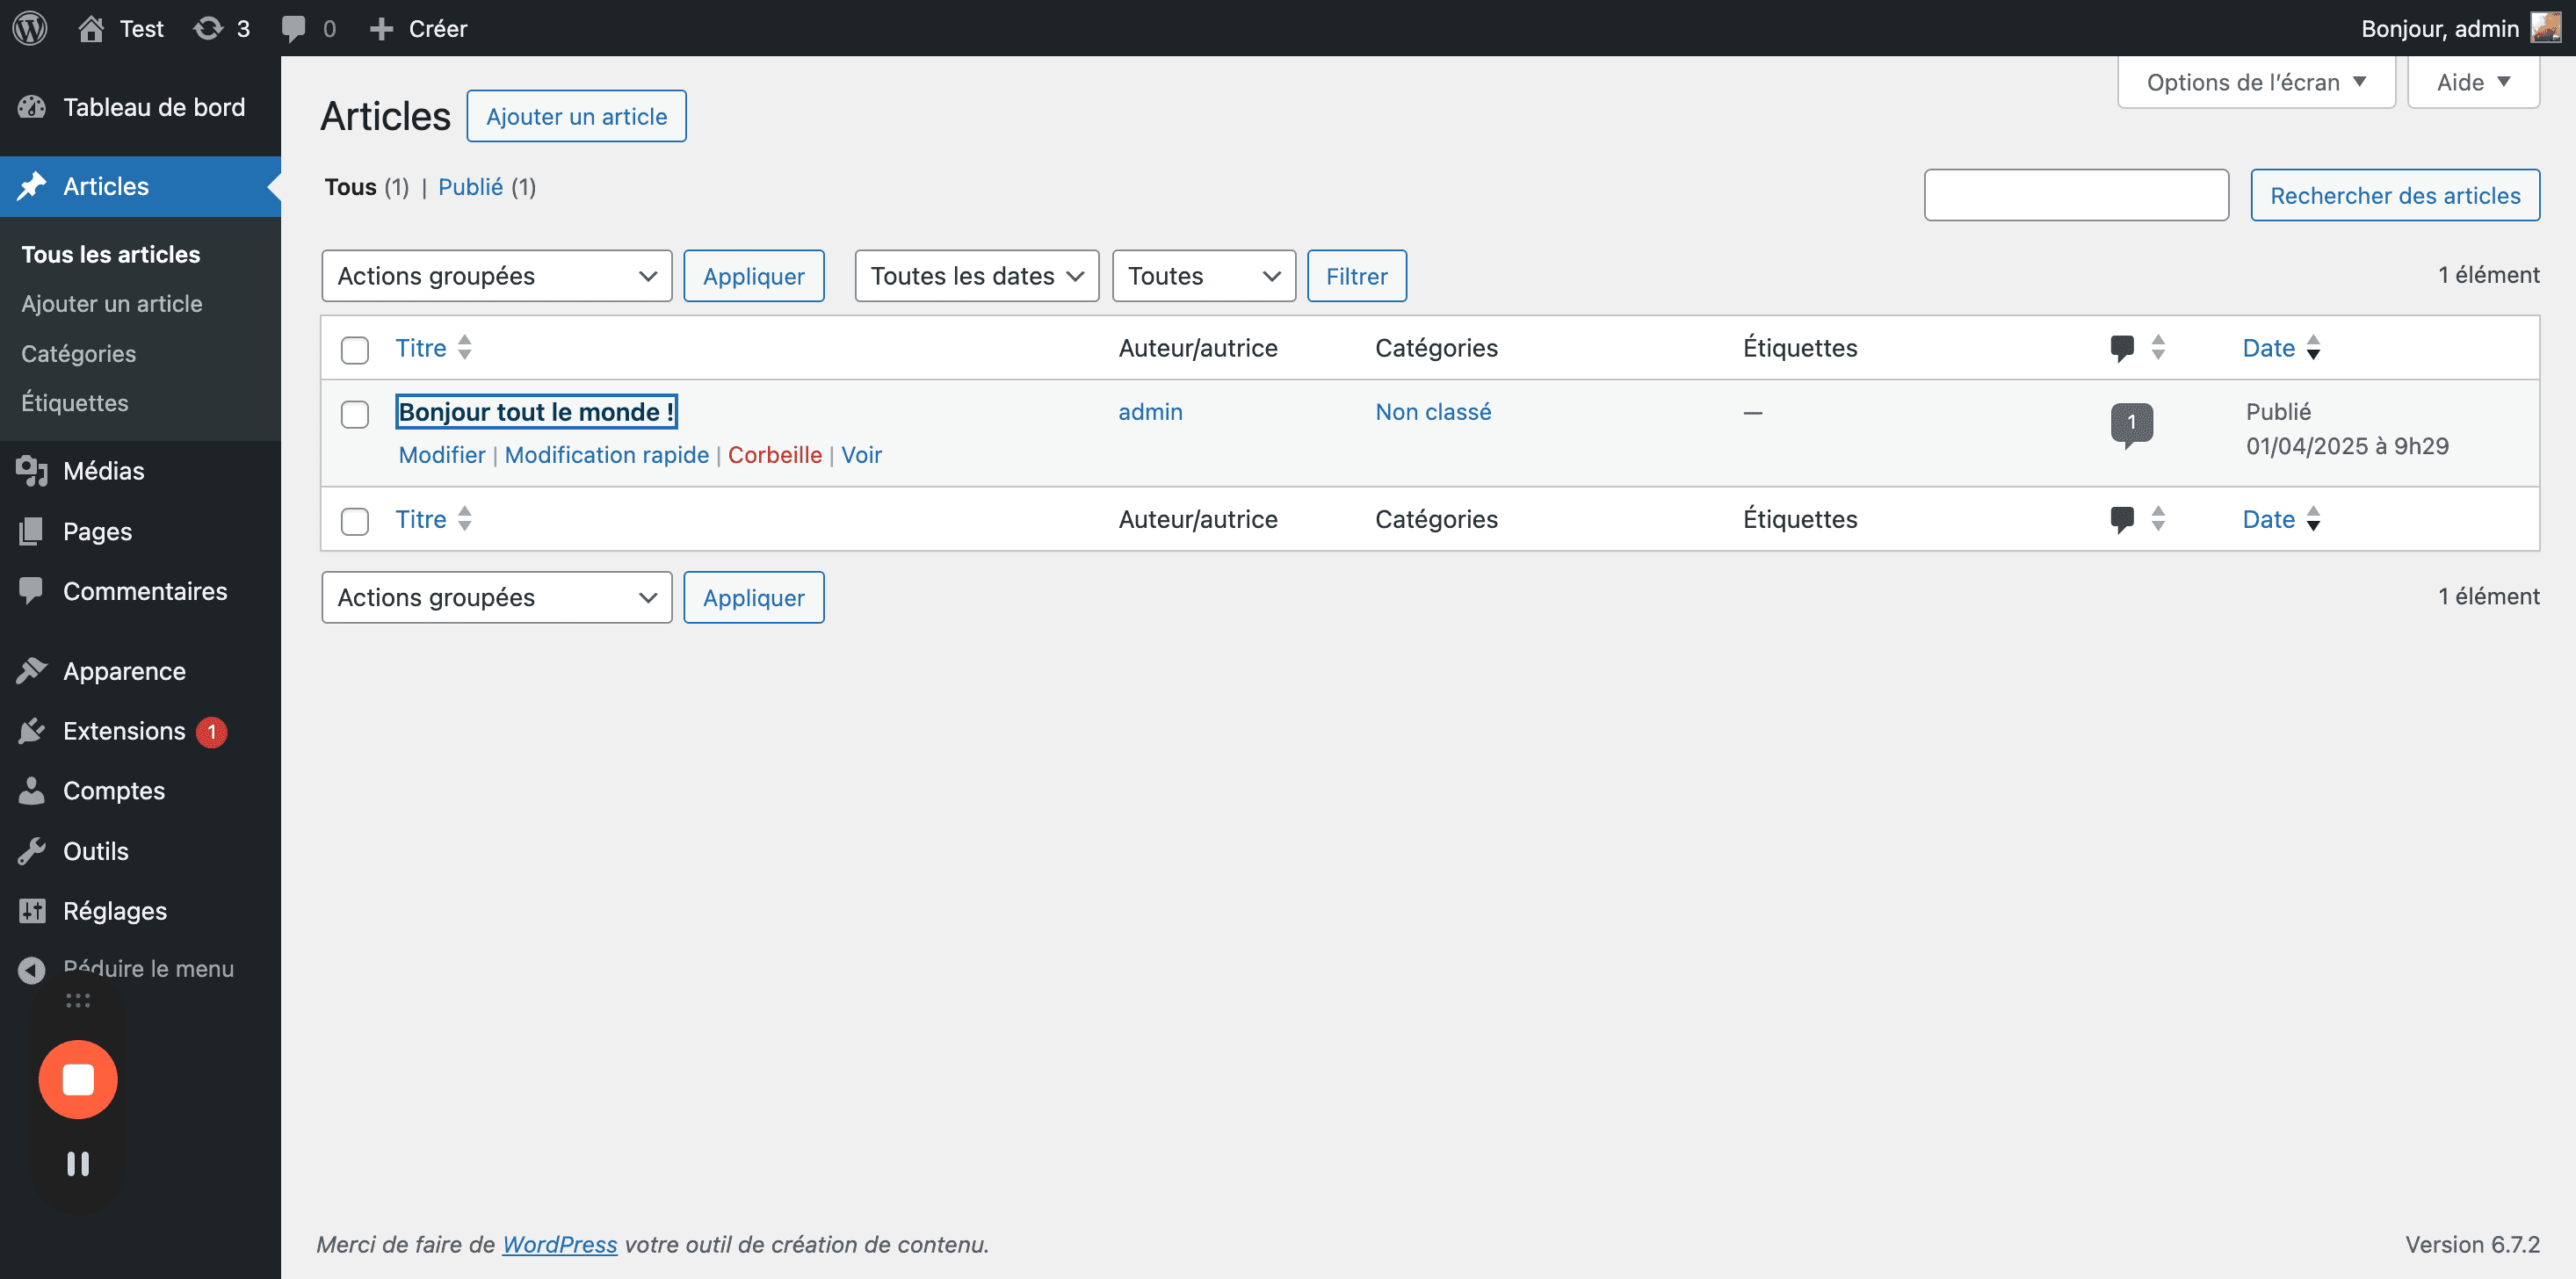Click Outils wrench icon
The width and height of the screenshot is (2576, 1279).
(32, 851)
